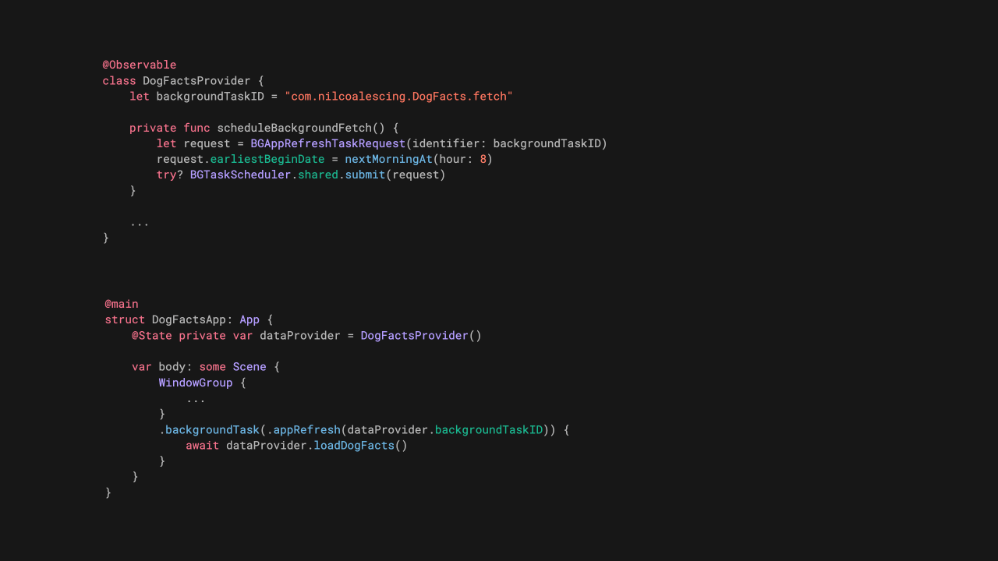Click the .appRefresh enum case

(x=304, y=429)
